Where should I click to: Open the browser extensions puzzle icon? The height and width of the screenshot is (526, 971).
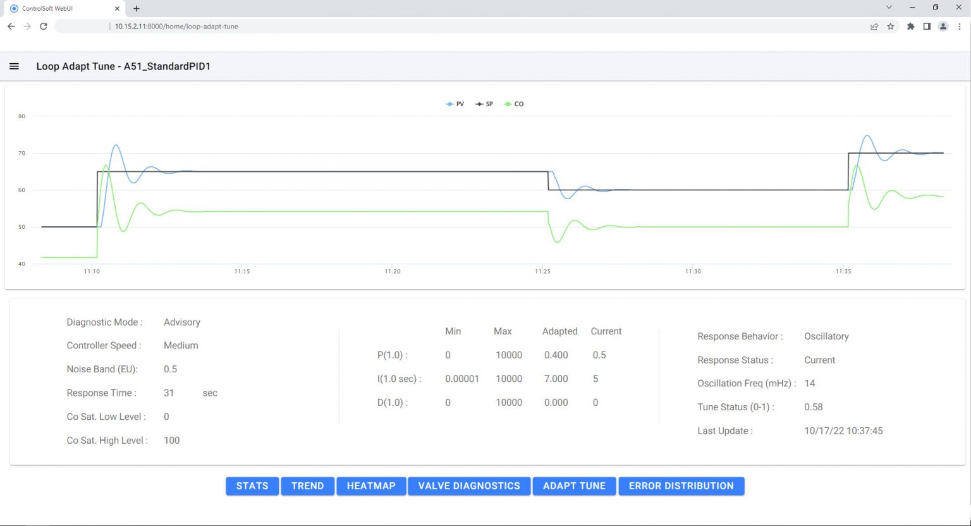(x=910, y=27)
